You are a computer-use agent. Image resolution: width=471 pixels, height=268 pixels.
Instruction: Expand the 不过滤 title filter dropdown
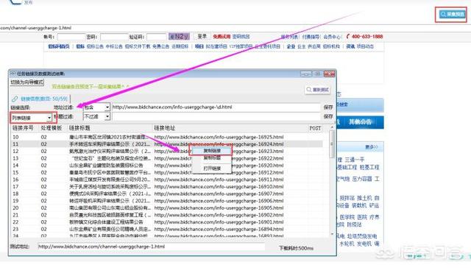coord(96,116)
